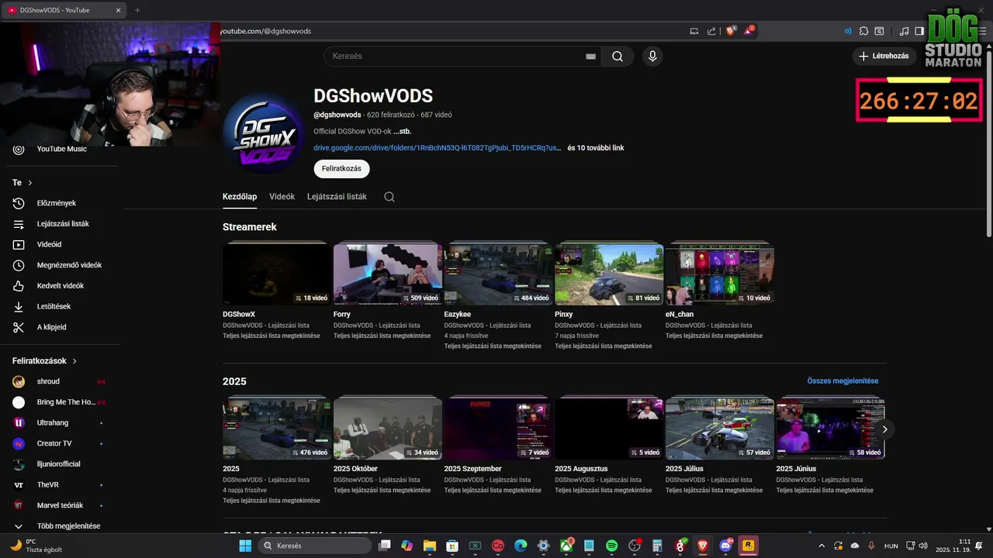Open taskbar clock showing 1:11
Screen dimensions: 993x558
(954, 546)
